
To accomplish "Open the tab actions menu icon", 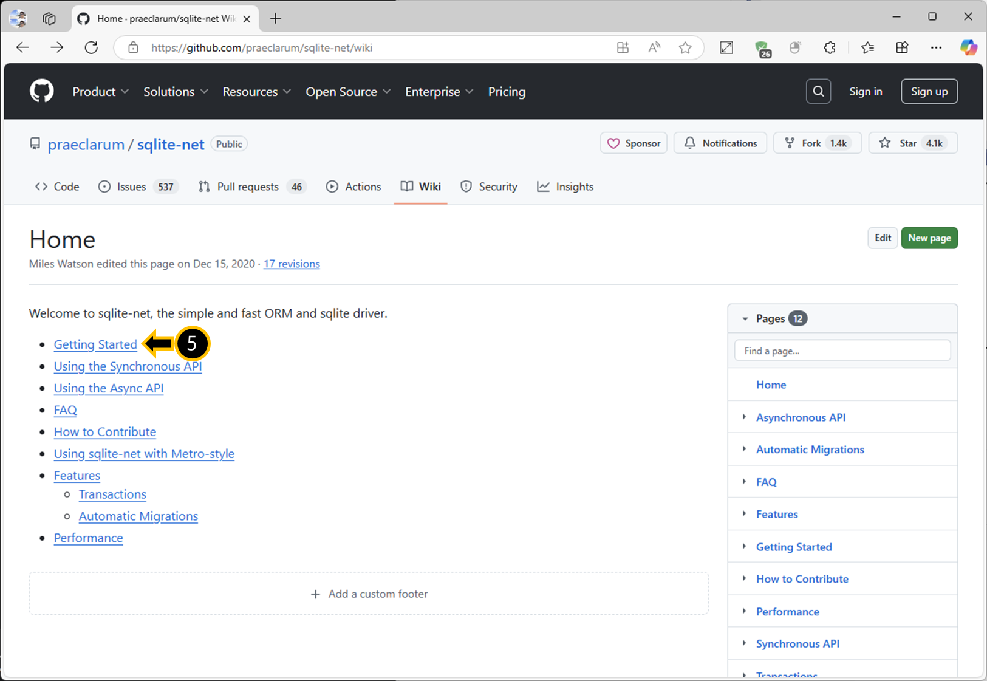I will 49,18.
